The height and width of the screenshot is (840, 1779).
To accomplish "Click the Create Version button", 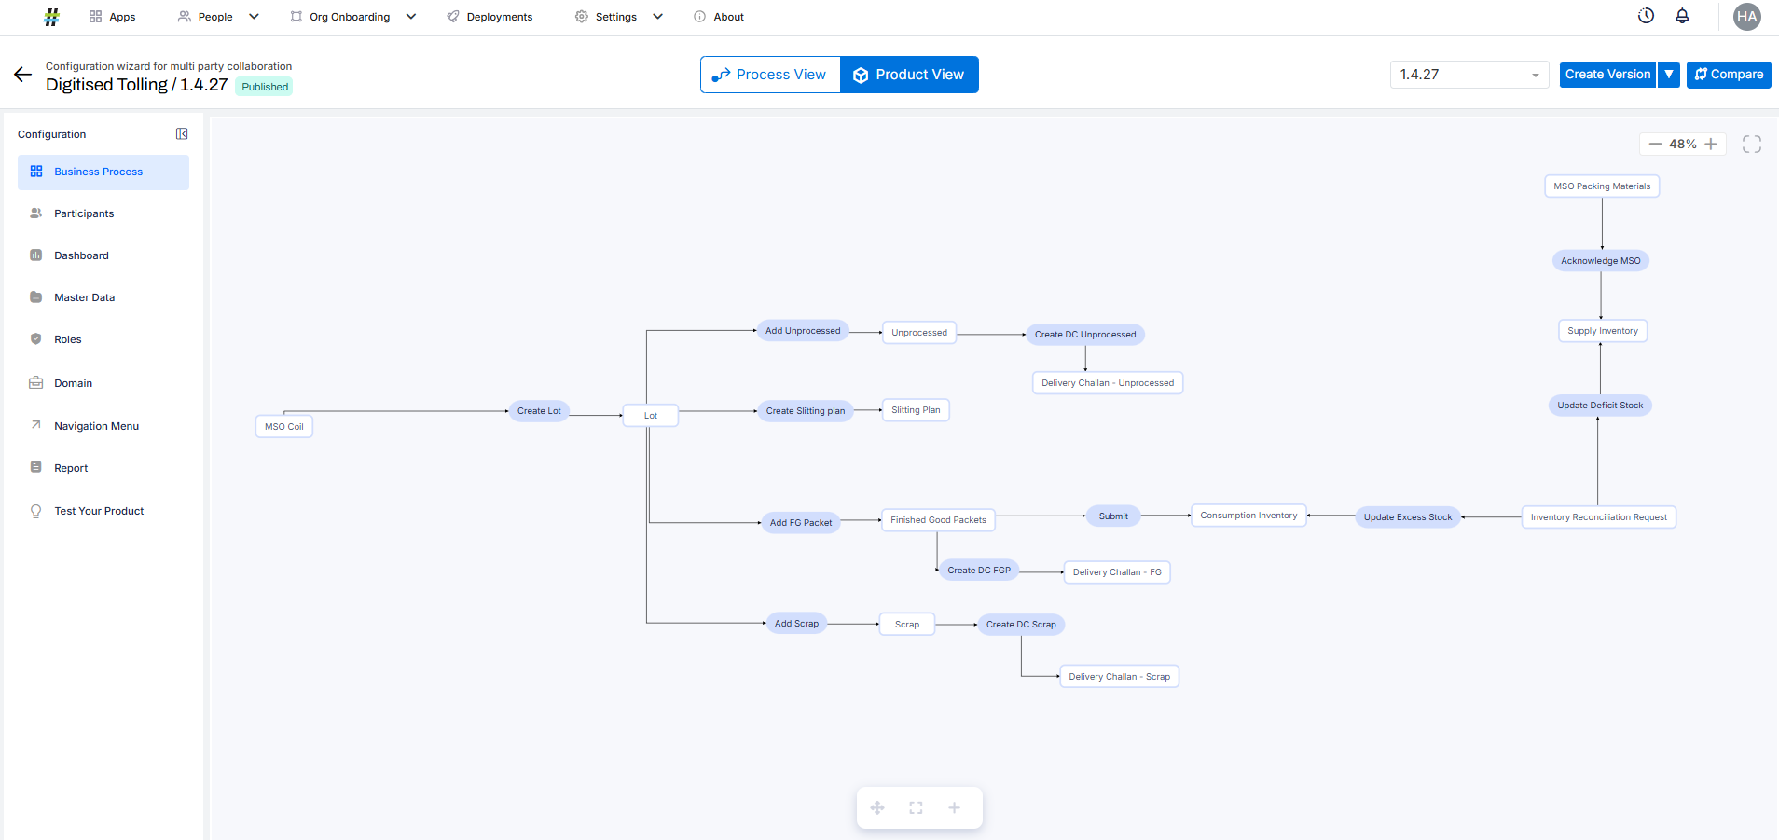I will [x=1607, y=75].
